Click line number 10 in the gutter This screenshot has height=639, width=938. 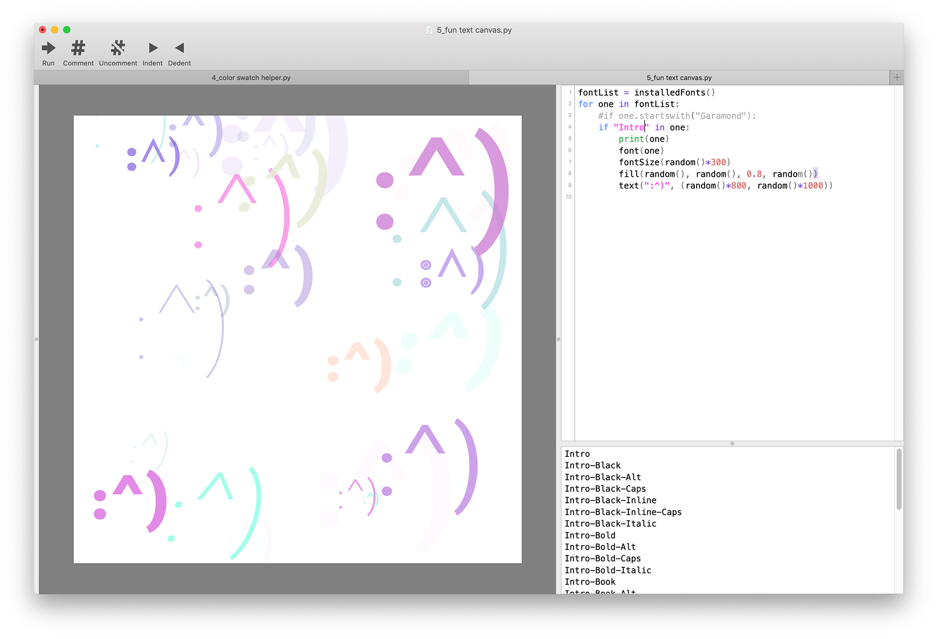pyautogui.click(x=569, y=197)
